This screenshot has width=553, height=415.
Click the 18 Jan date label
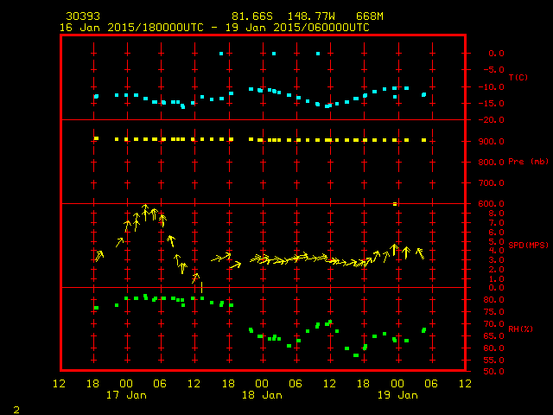tap(262, 395)
